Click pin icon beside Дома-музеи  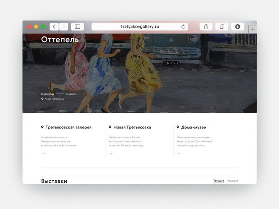pyautogui.click(x=178, y=127)
